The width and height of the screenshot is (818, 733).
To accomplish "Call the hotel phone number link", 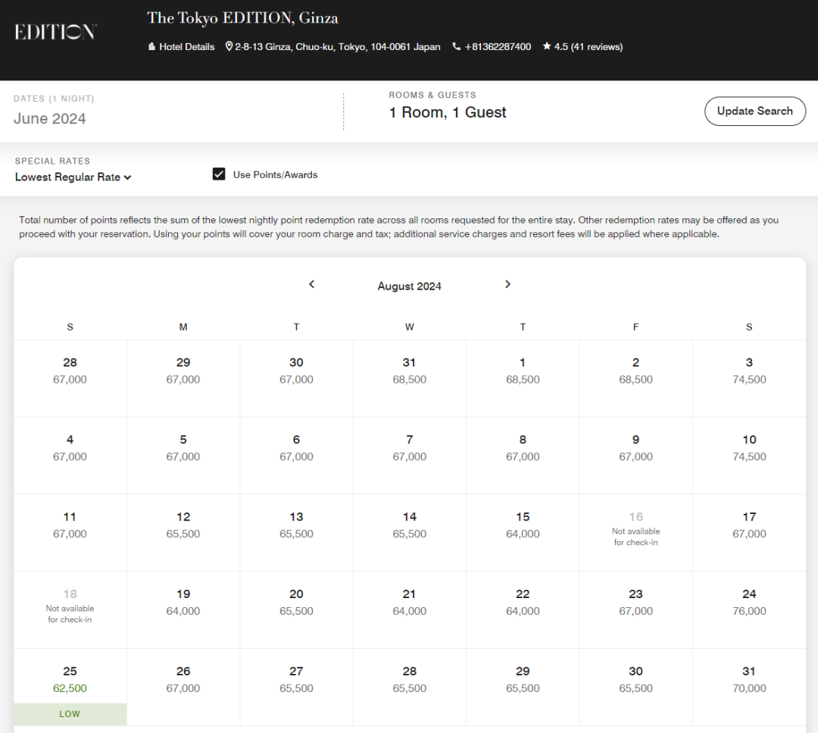I will 498,47.
